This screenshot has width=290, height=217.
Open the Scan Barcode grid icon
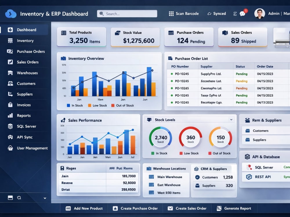(171, 14)
